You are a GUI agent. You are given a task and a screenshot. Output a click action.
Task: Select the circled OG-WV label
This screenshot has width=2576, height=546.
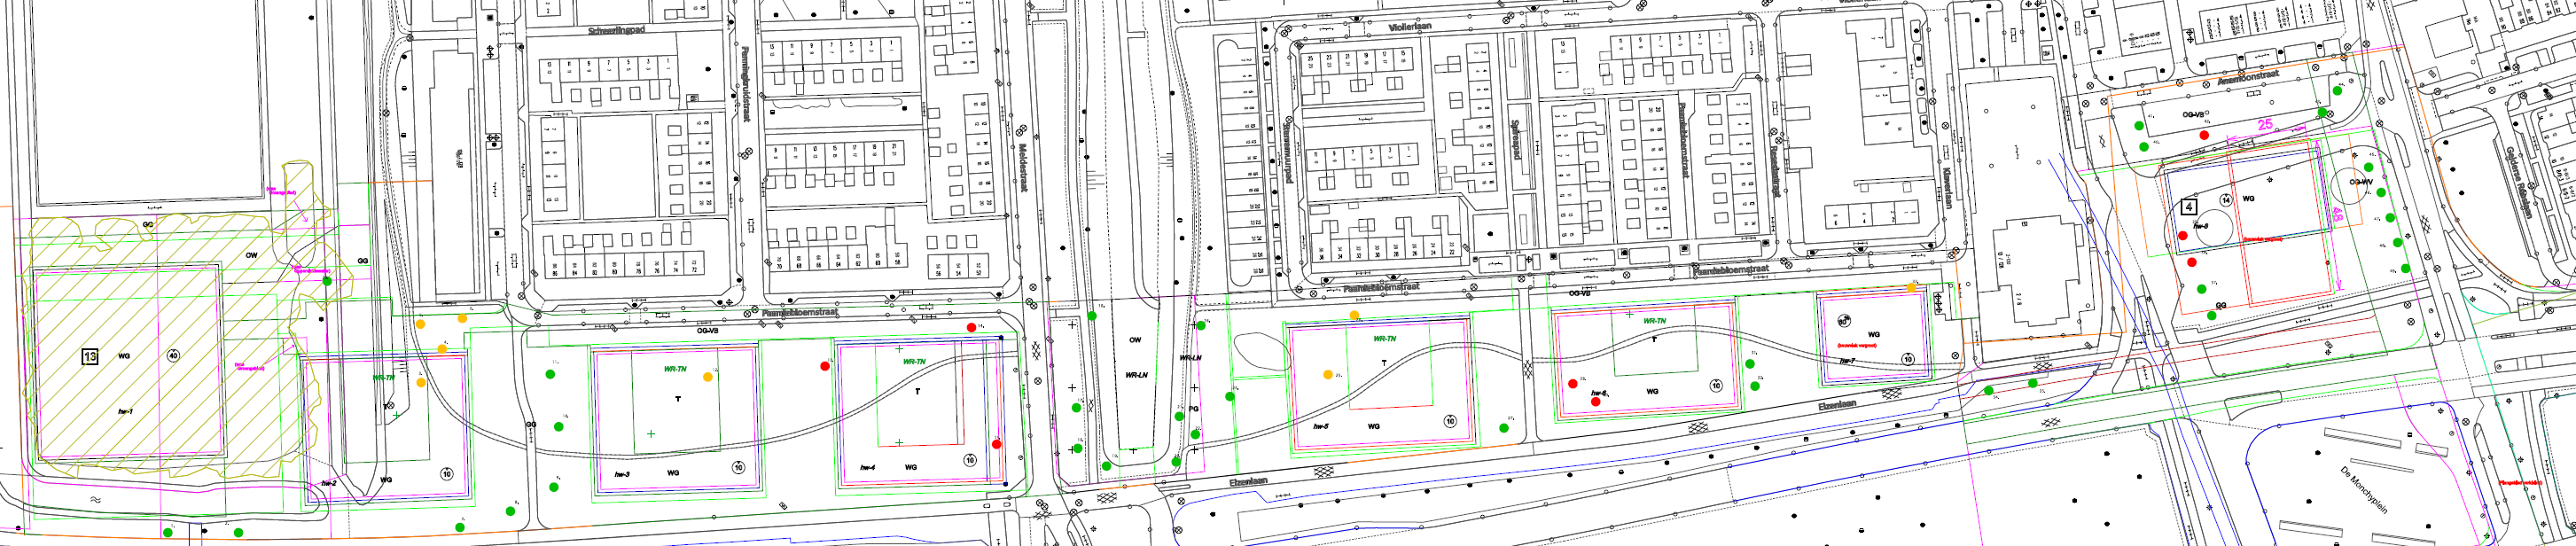click(x=2360, y=182)
